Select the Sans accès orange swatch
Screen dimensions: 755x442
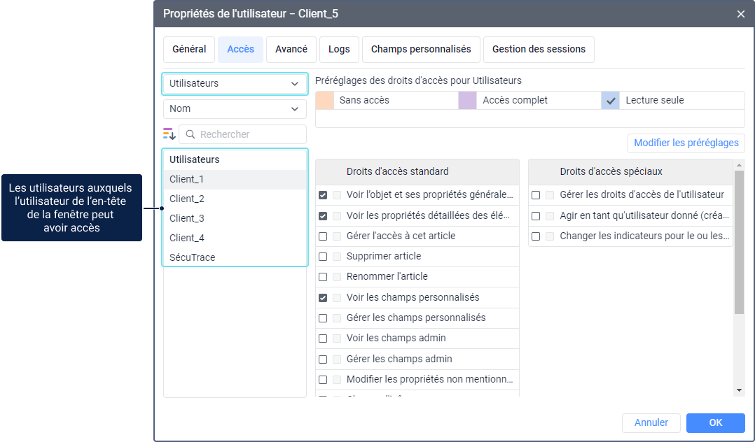coord(325,101)
